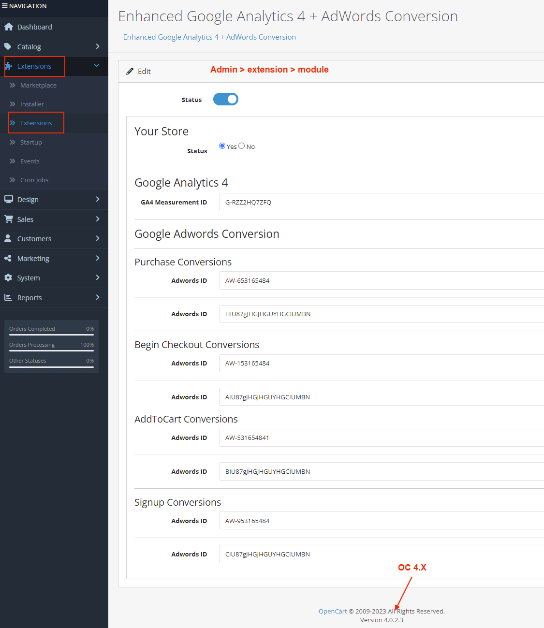This screenshot has width=544, height=628.
Task: Expand the Customers menu chevron
Action: 98,238
